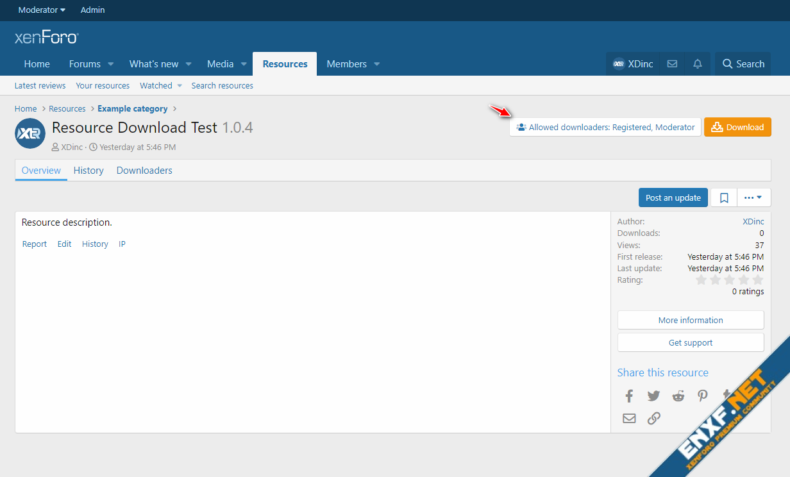Share resource by email icon
This screenshot has height=477, width=790.
(629, 419)
